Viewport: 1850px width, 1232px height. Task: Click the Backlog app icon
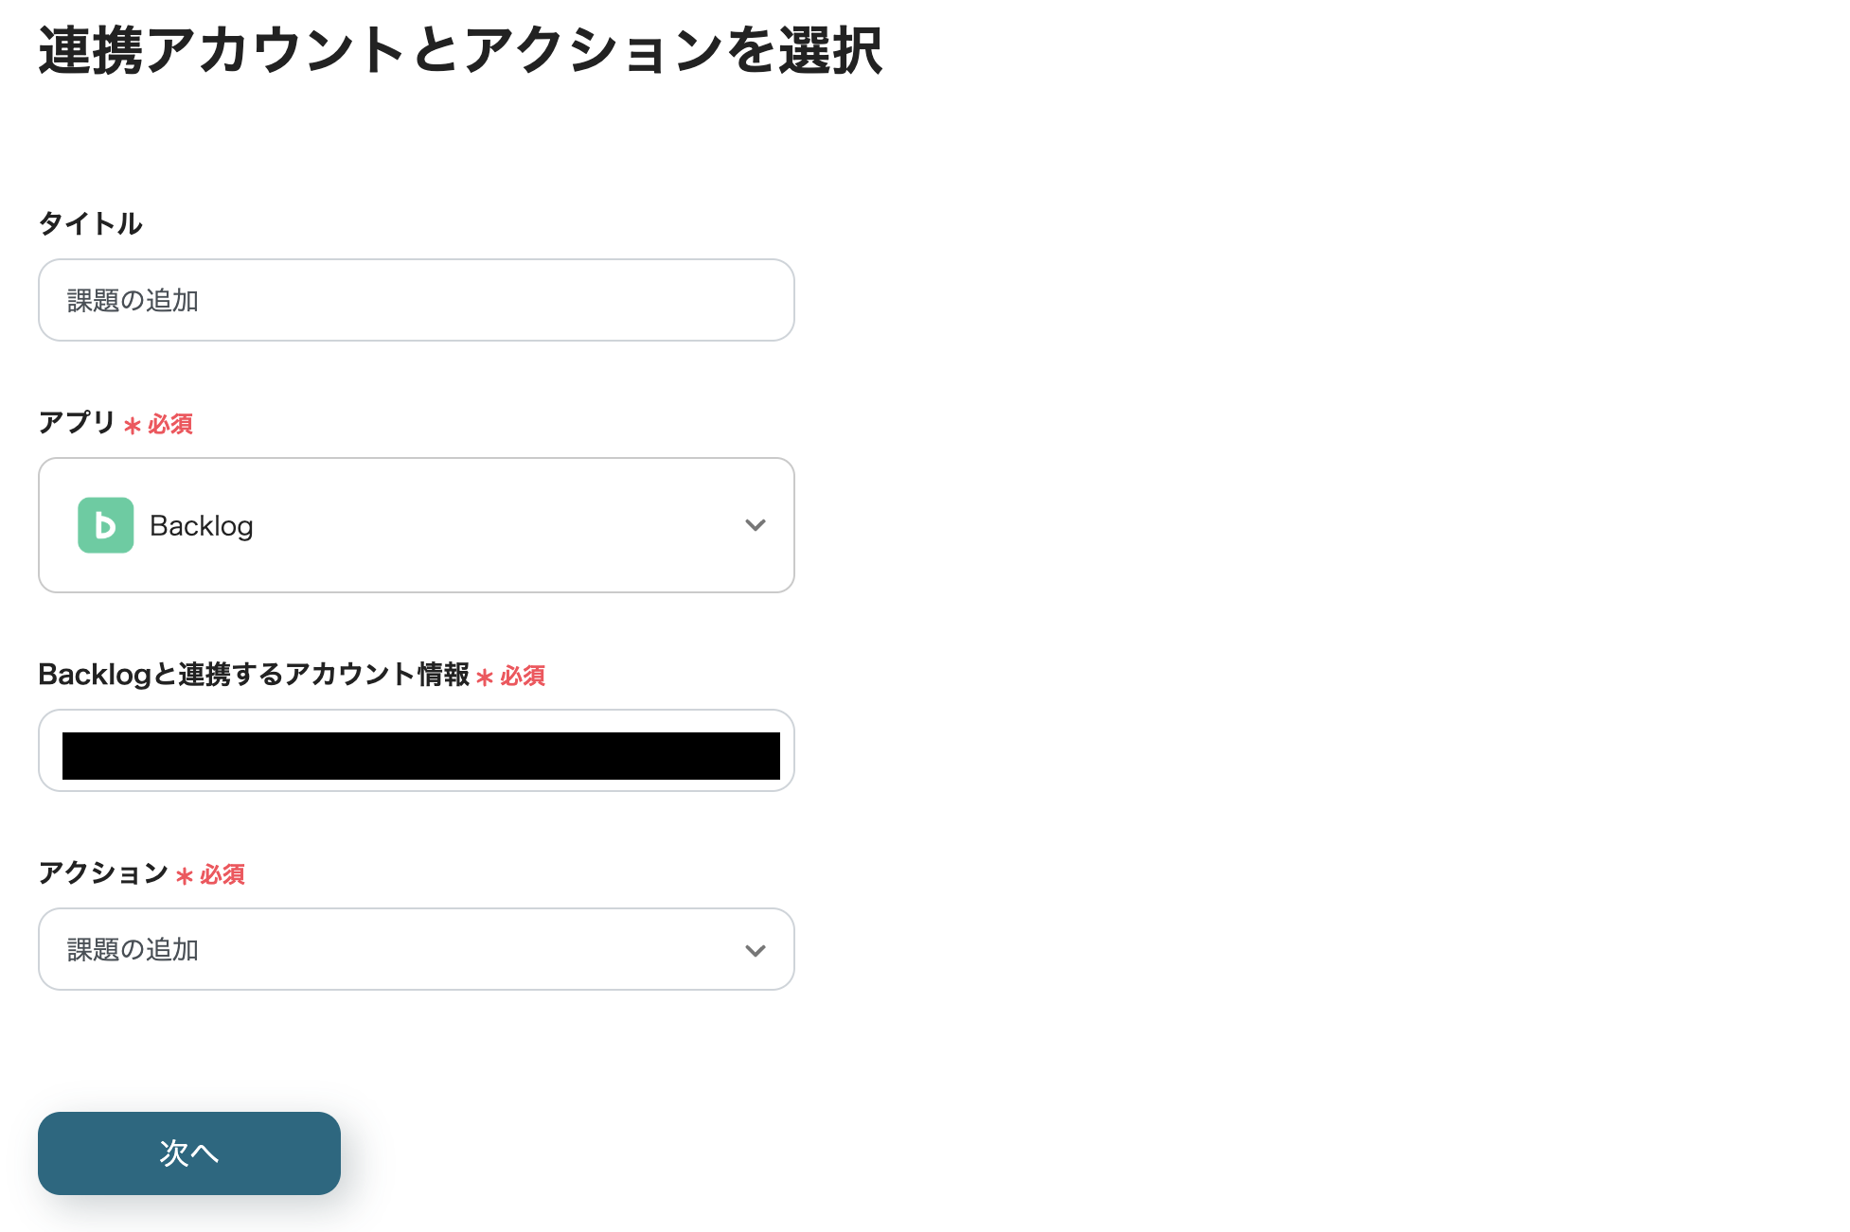(x=105, y=525)
